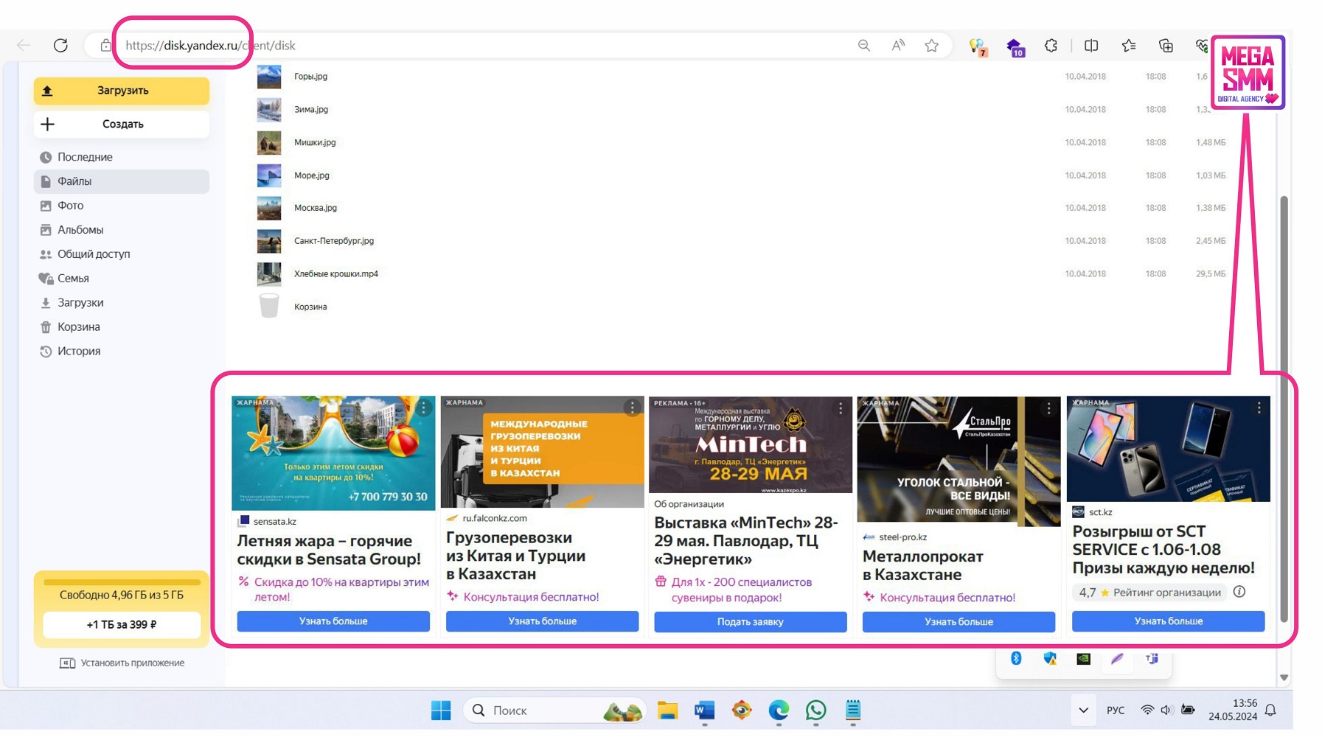Image resolution: width=1322 pixels, height=737 pixels.
Task: Open extensions puzzle icon
Action: 1051,46
